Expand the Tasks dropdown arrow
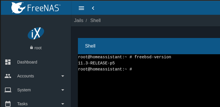This screenshot has height=107, width=220. [63, 104]
